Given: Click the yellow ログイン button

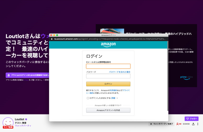Looking at the screenshot, I should (x=108, y=84).
